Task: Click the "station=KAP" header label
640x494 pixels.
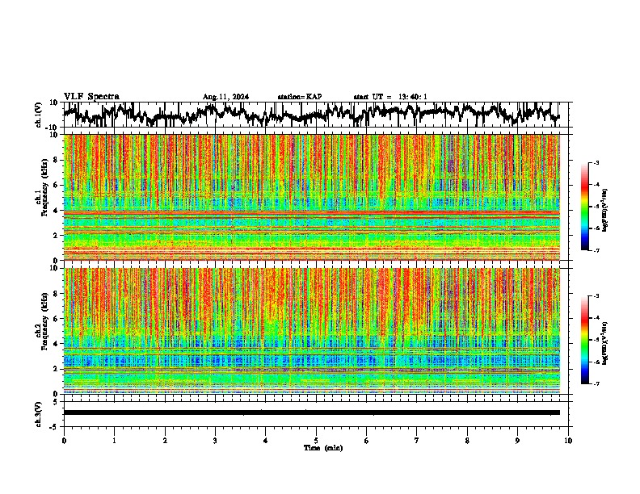Action: click(x=300, y=97)
